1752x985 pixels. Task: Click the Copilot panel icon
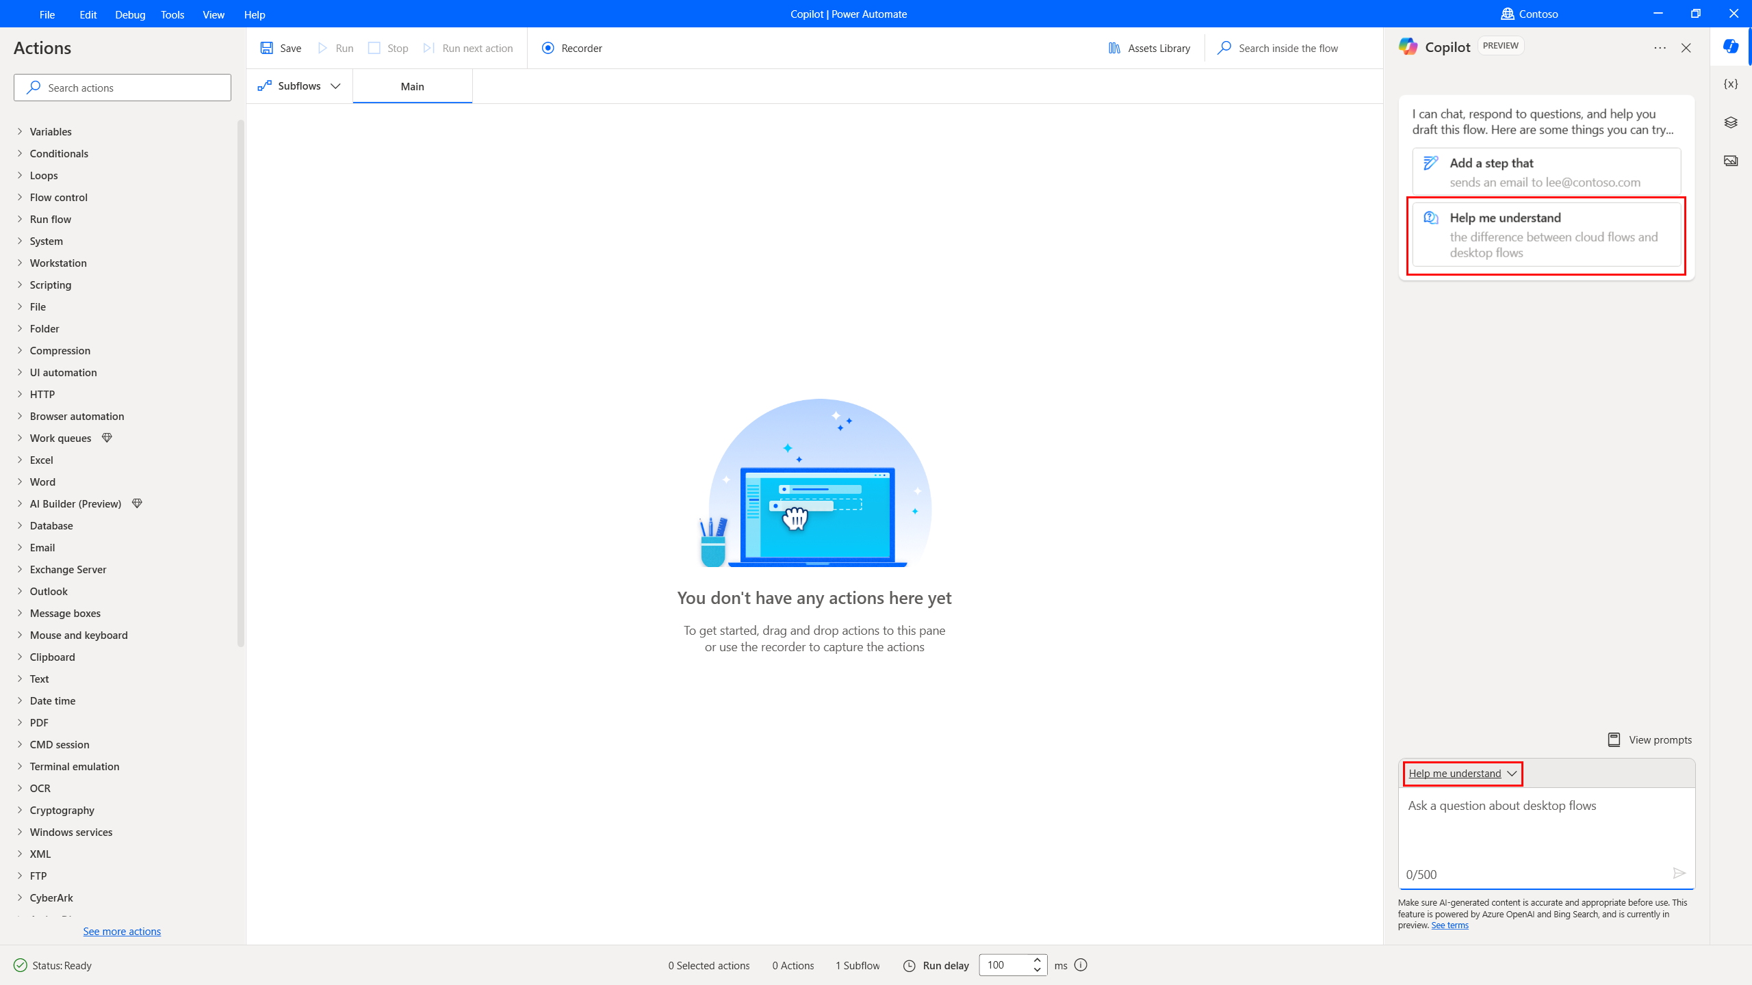pos(1731,47)
